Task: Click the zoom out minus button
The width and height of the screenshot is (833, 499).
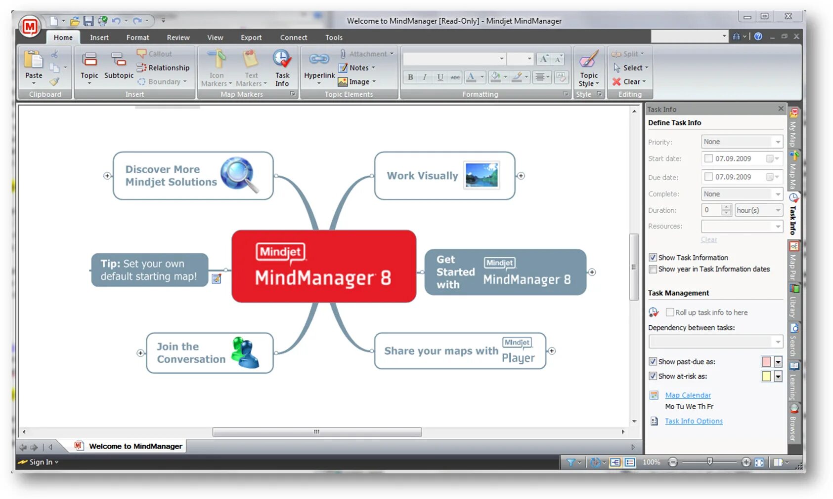Action: (x=673, y=462)
